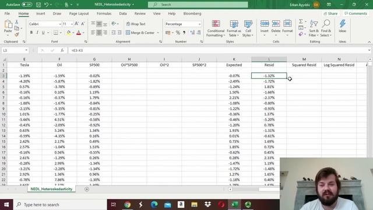
Task: Open Find & Select menu
Action: pos(326,29)
